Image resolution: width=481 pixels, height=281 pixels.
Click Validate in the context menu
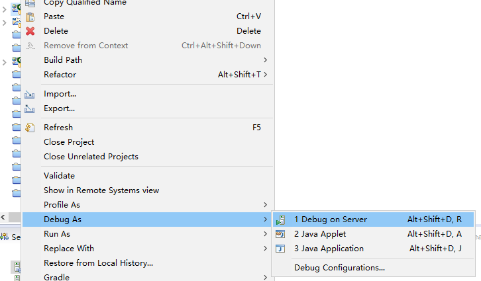(x=59, y=176)
